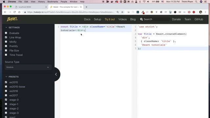Open the Chrome File menu
Image resolution: width=210 pixels, height=118 pixels.
tap(20, 2)
